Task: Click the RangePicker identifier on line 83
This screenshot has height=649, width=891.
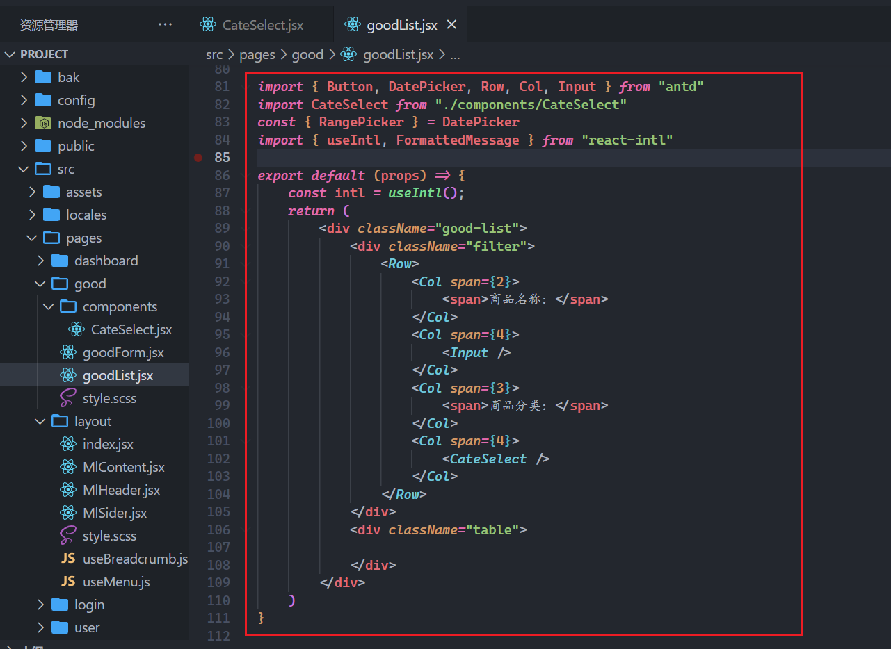Action: 362,122
